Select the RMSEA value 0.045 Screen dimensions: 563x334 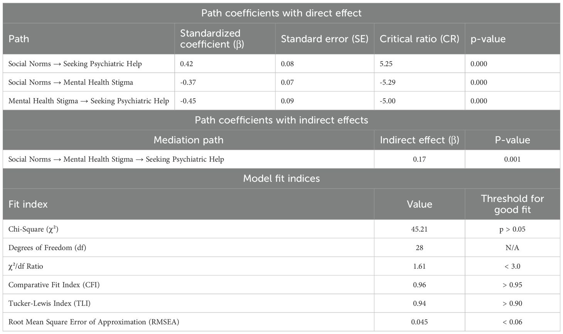click(x=420, y=322)
